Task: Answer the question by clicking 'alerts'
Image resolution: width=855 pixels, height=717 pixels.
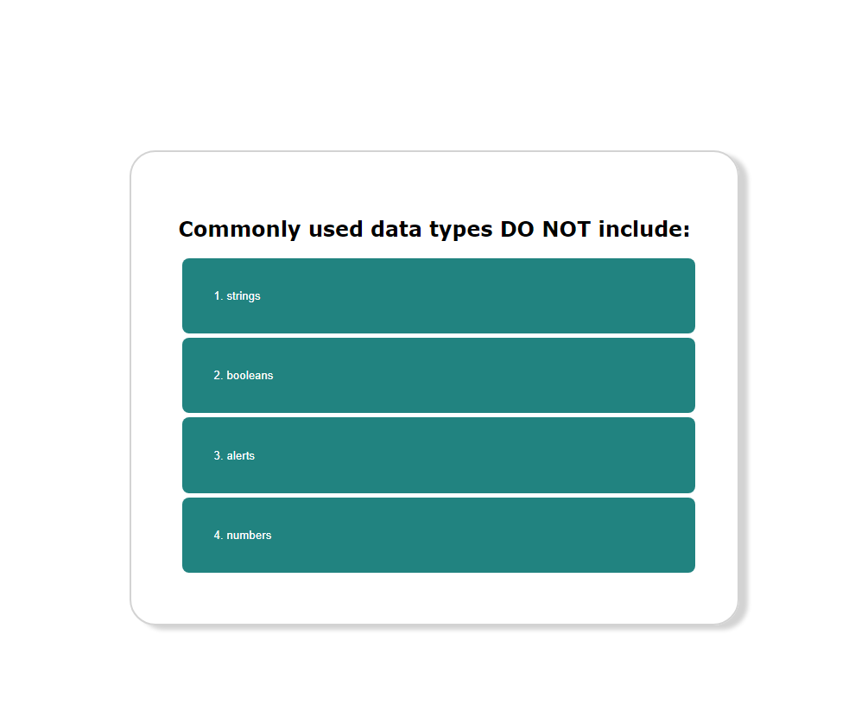Action: tap(438, 455)
